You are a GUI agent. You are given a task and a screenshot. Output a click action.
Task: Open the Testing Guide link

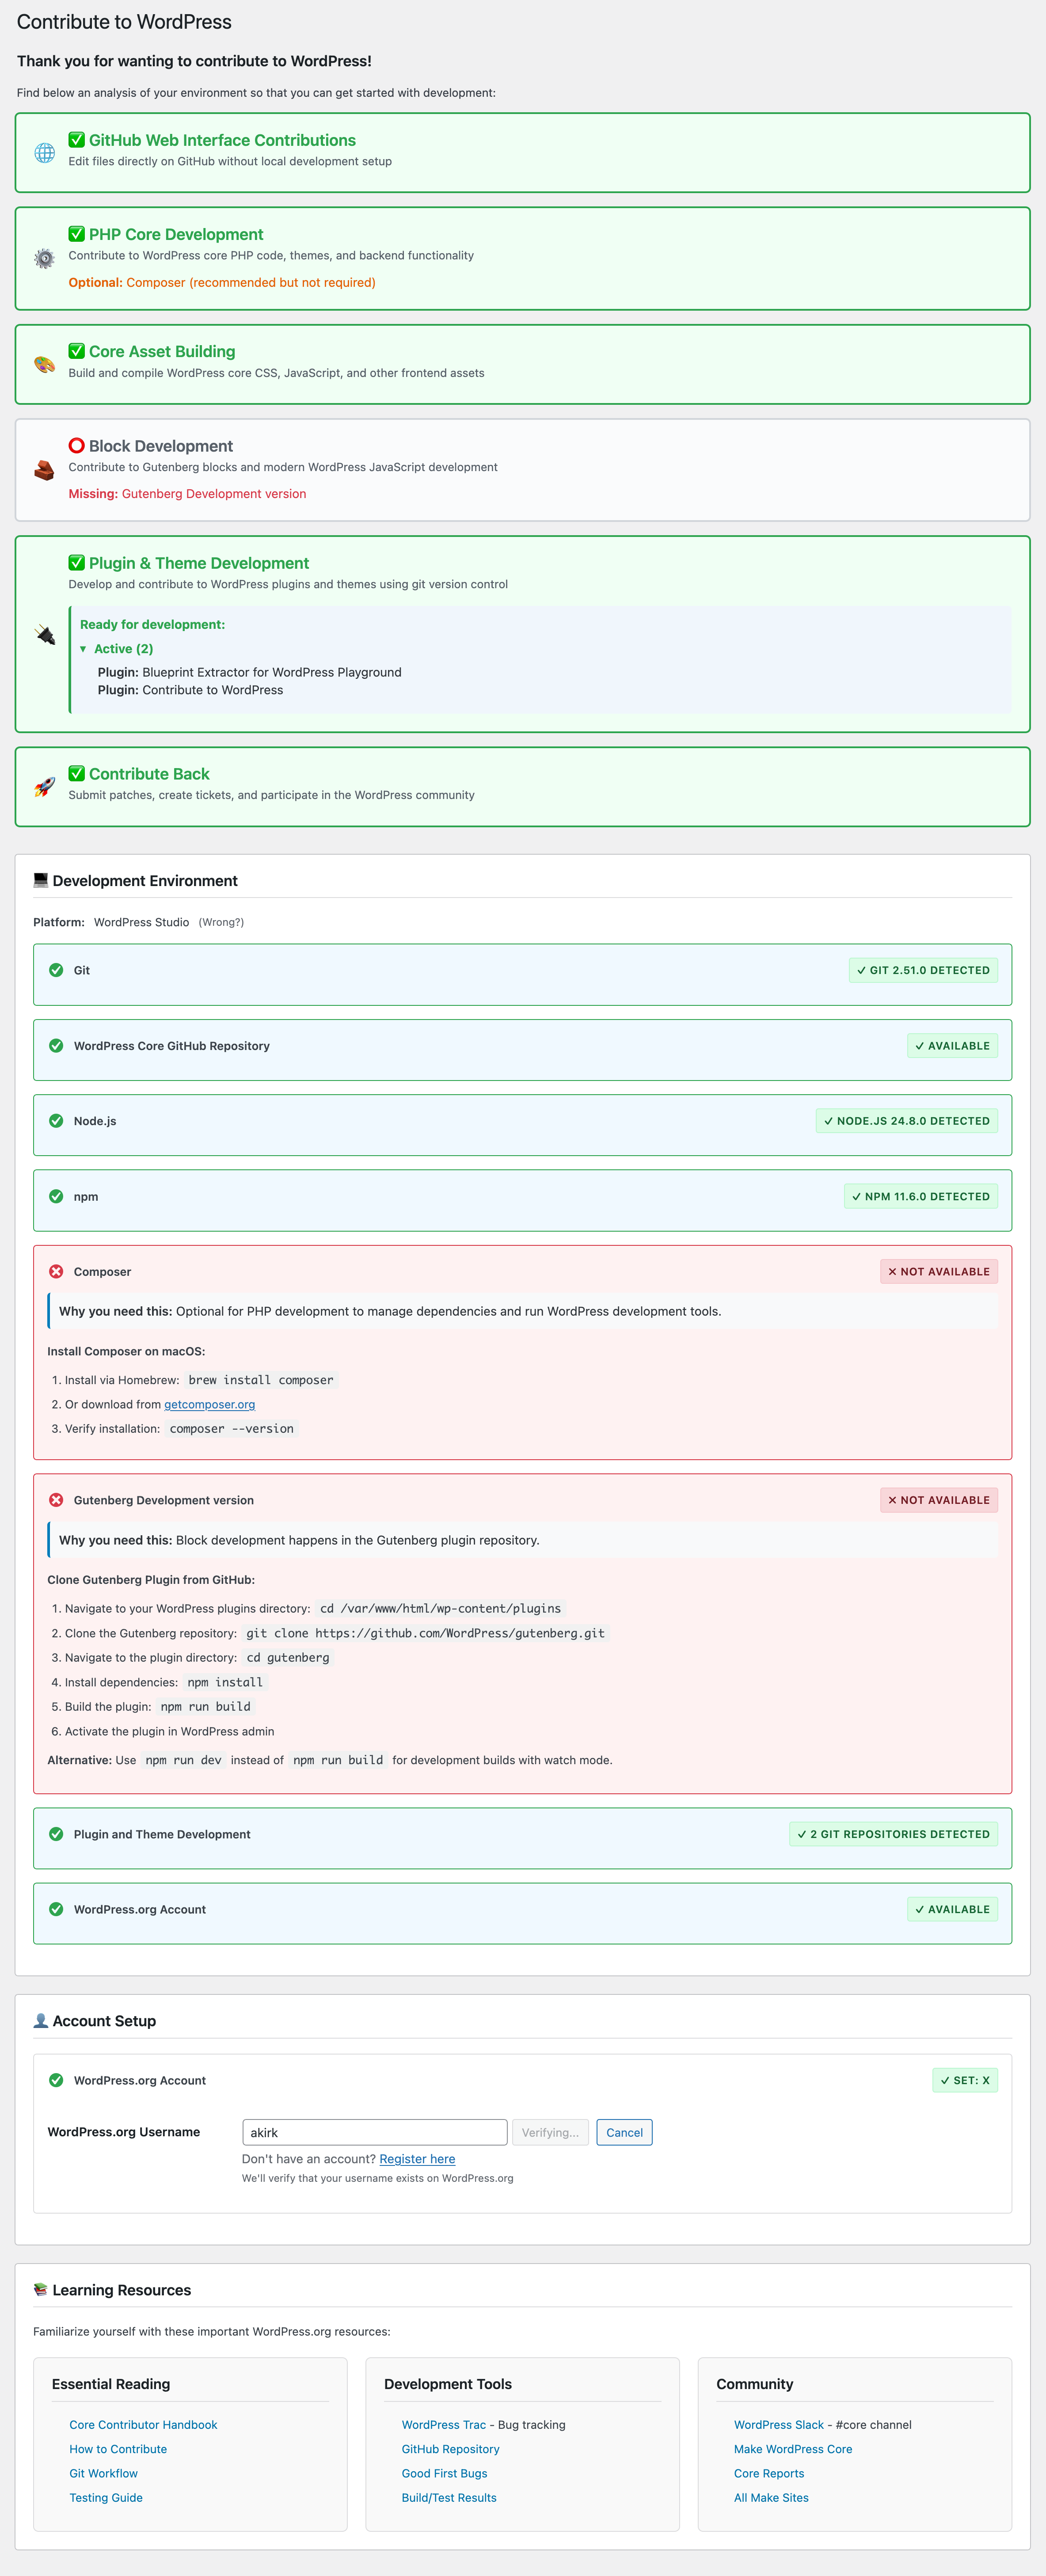point(106,2498)
